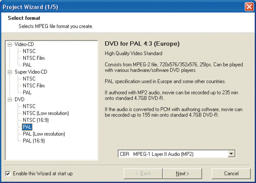
Task: Select PAL under Video-CD
Action: tap(27, 65)
